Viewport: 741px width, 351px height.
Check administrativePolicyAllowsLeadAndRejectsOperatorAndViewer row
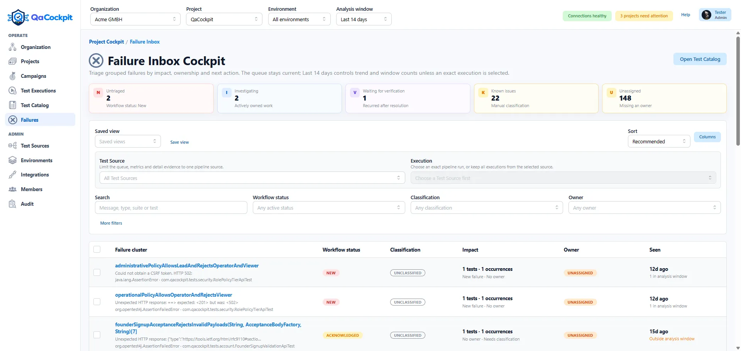coord(97,272)
